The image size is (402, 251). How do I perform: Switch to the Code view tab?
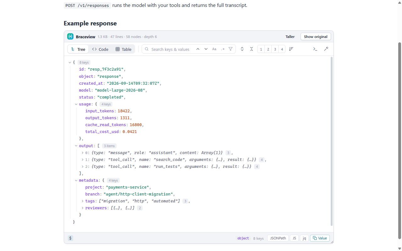(x=100, y=49)
